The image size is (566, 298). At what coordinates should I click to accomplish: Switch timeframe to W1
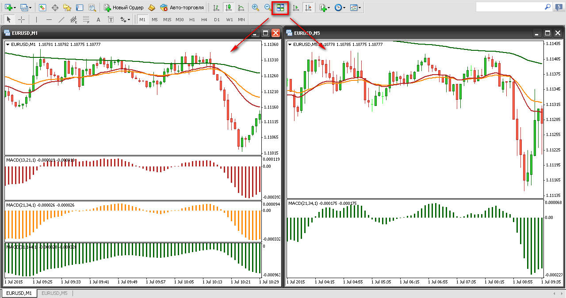229,19
